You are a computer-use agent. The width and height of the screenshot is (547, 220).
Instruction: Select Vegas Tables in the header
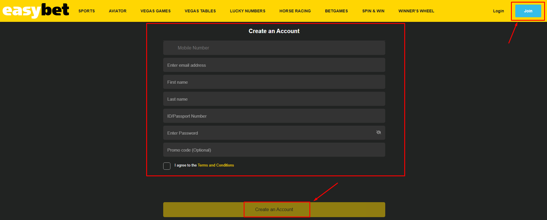coord(200,11)
